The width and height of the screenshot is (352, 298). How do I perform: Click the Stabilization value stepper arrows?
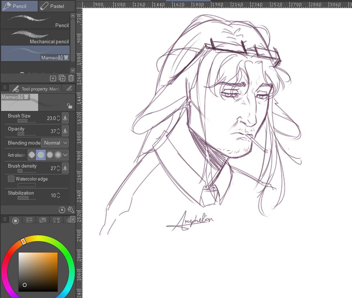pos(58,195)
